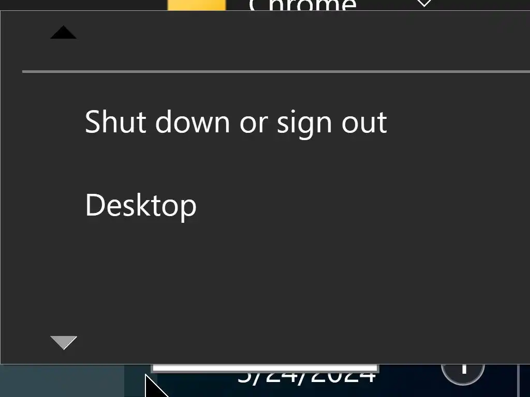This screenshot has width=530, height=397.
Task: Collapse the list using the white chevron near Chrome
Action: [x=424, y=4]
